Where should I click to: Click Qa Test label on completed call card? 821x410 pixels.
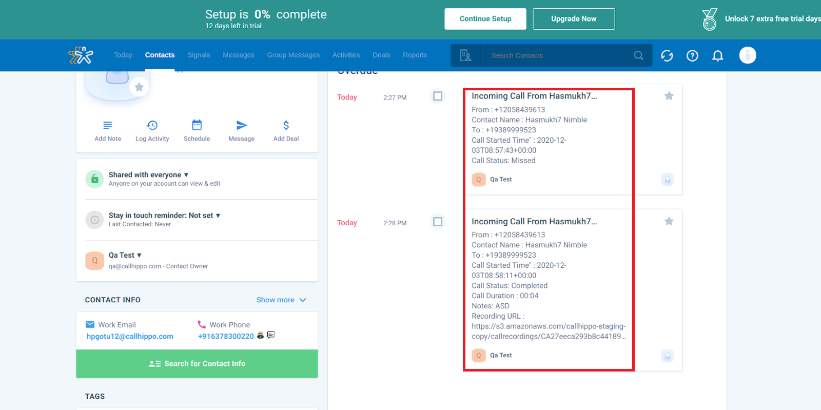[x=501, y=356]
